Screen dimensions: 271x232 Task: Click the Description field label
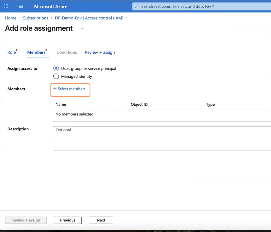click(18, 129)
